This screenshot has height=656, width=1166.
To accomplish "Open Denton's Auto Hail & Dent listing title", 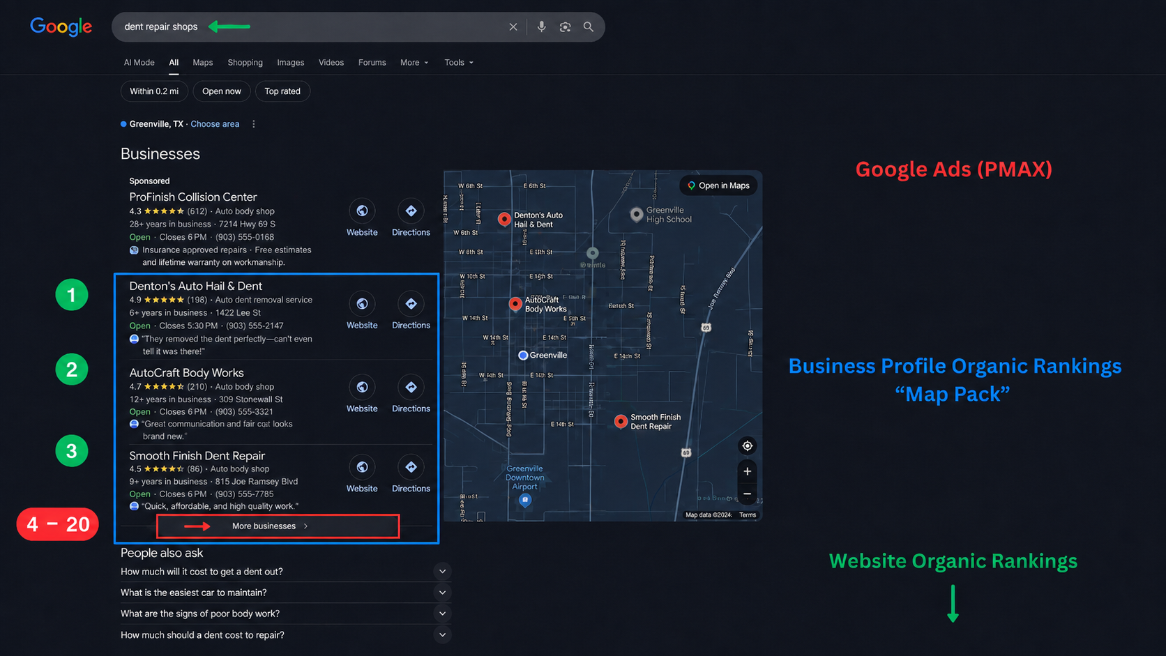I will (x=196, y=286).
